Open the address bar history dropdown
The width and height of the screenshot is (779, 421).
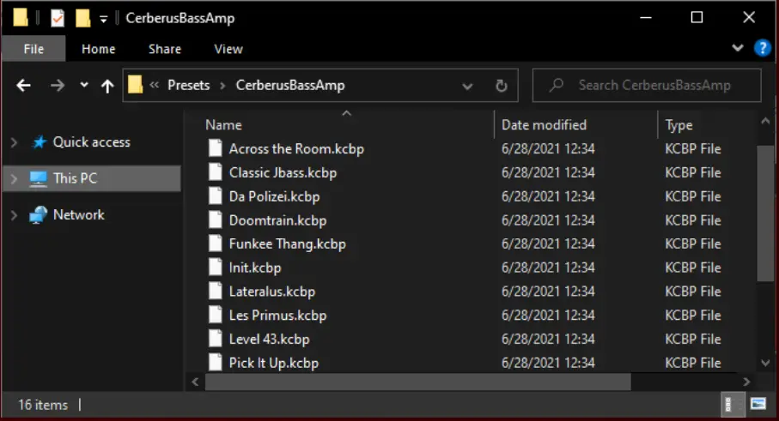click(467, 86)
